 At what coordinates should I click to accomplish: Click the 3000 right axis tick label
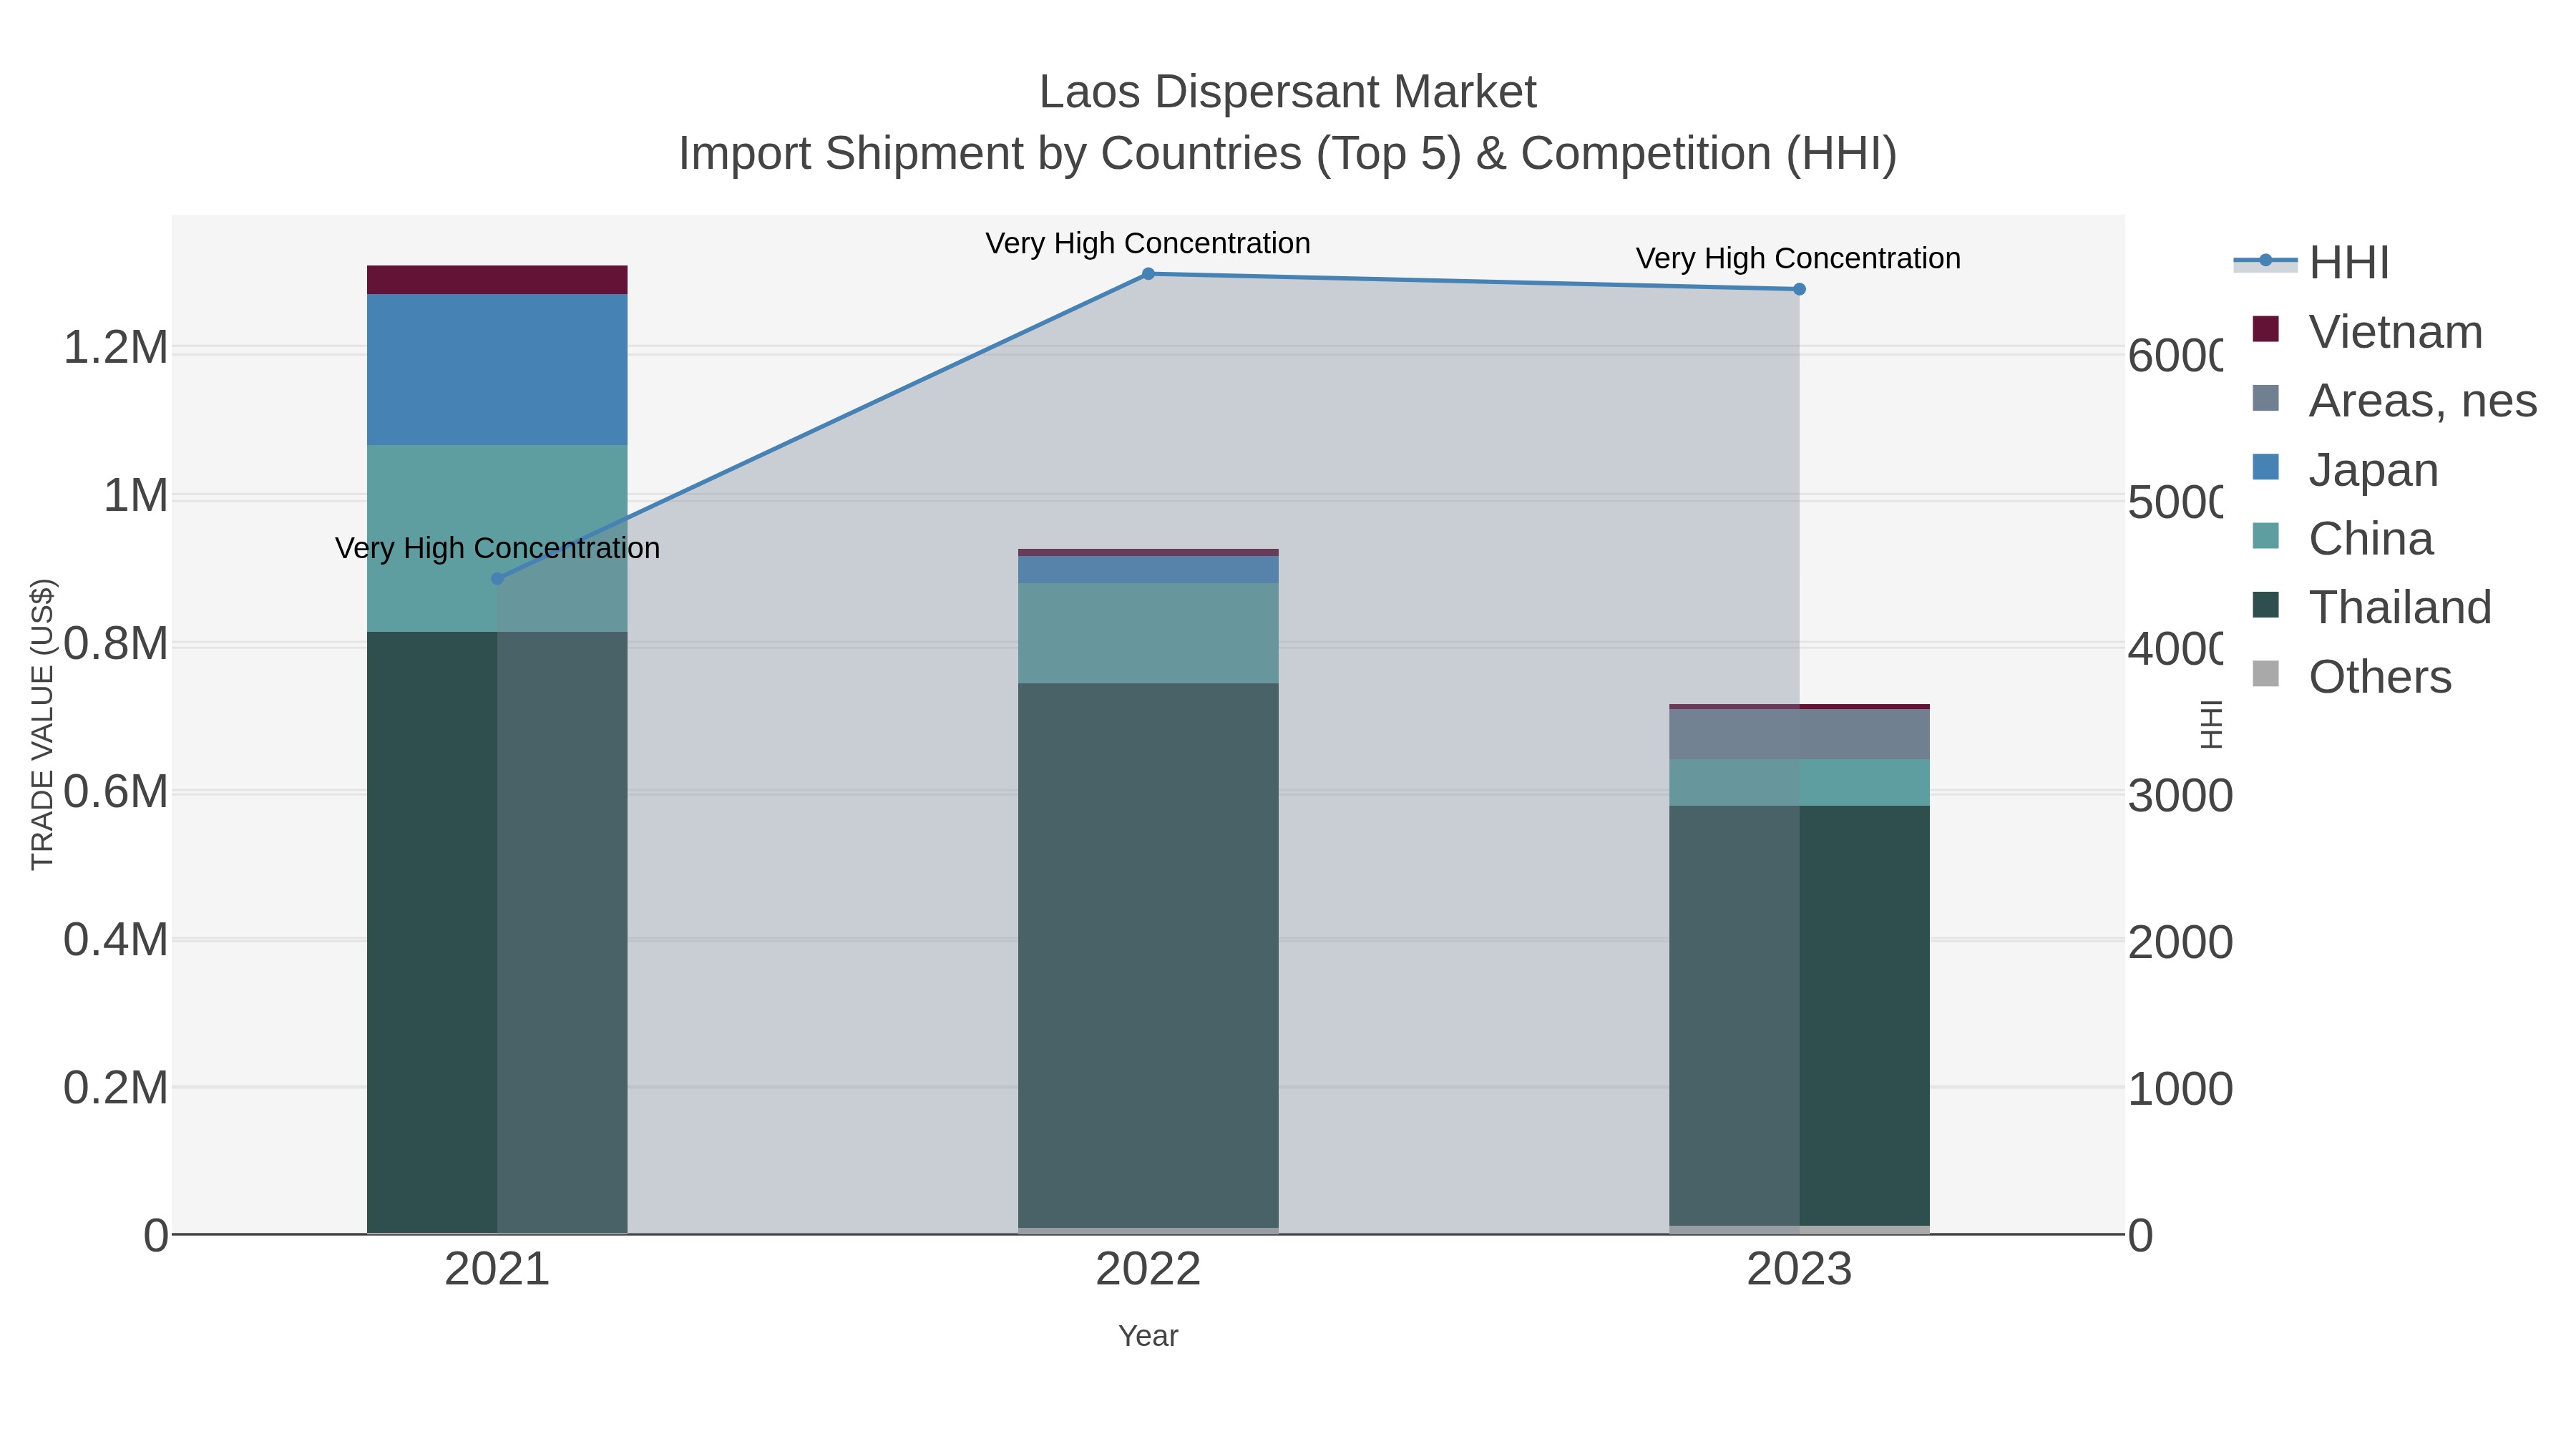[x=2180, y=796]
